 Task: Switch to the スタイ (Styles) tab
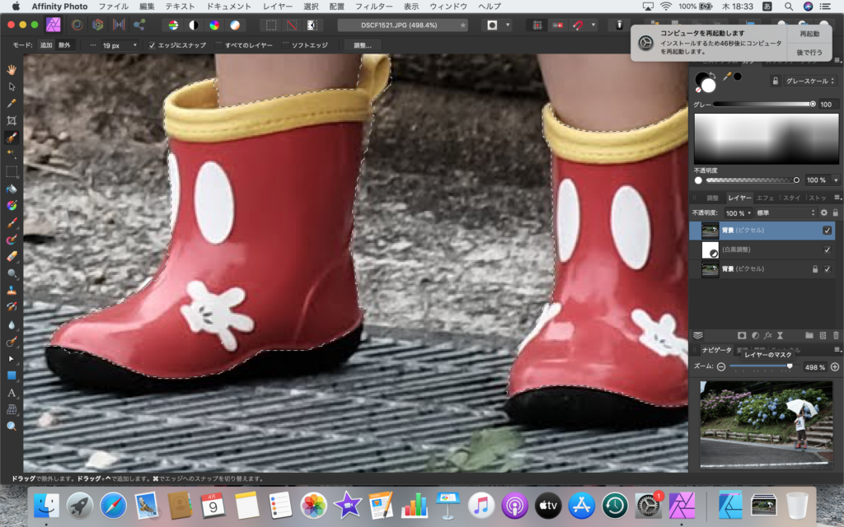pos(791,198)
